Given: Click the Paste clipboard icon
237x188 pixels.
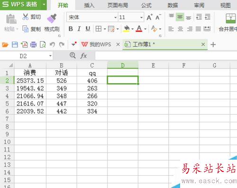Looking at the screenshot, I should pyautogui.click(x=11, y=19).
